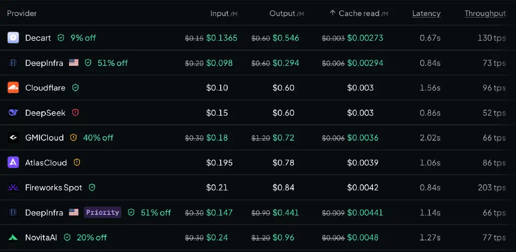Click the Priority badge on the DeepInfra row
The image size is (516, 252).
tap(102, 212)
